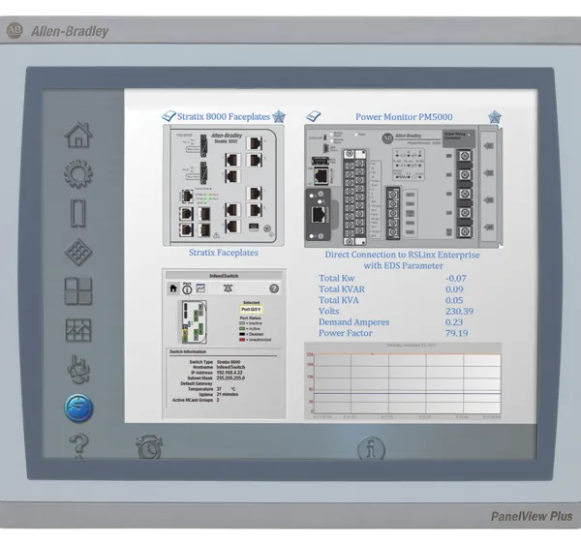Click the bottom arrow on Power Monitor side strip
The image size is (581, 545).
tap(489, 227)
